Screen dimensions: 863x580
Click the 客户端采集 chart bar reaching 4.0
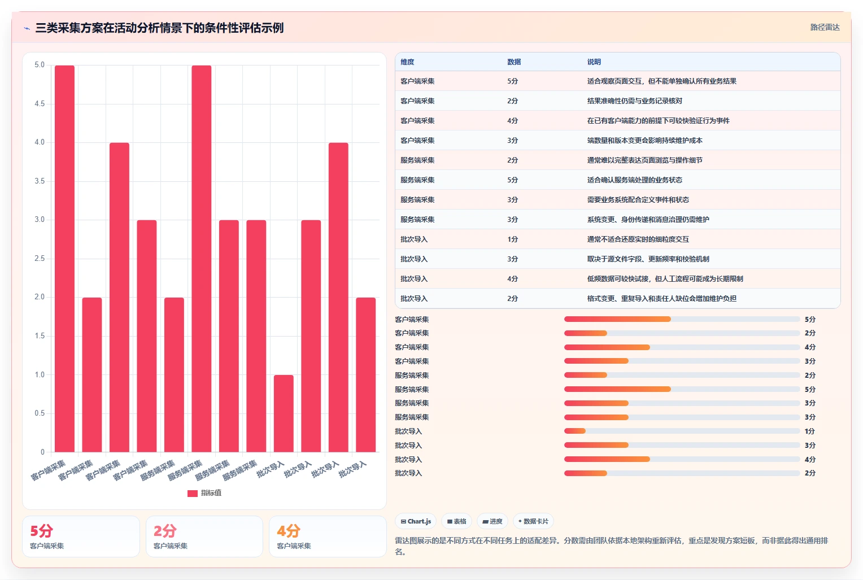119,297
